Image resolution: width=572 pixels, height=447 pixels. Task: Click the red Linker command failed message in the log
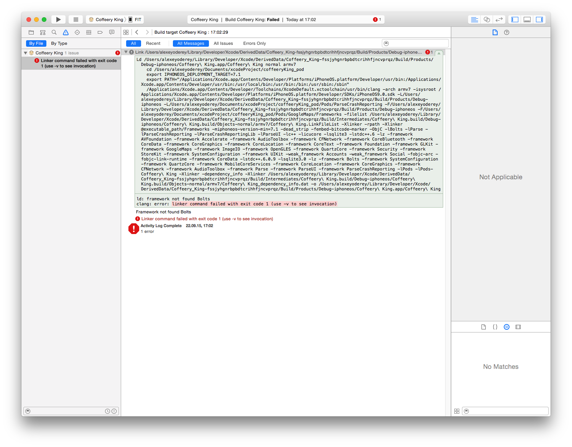click(207, 219)
